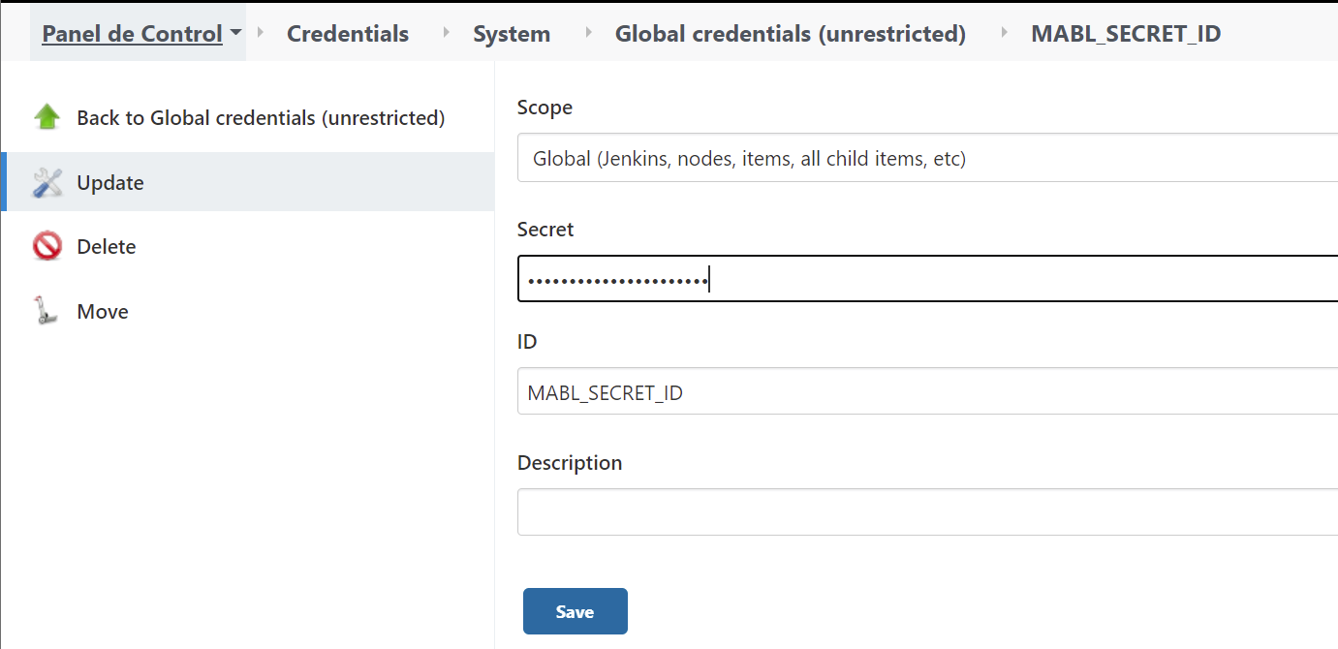Click breadcrumb arrow after Credentials
The image size is (1338, 649).
(447, 33)
